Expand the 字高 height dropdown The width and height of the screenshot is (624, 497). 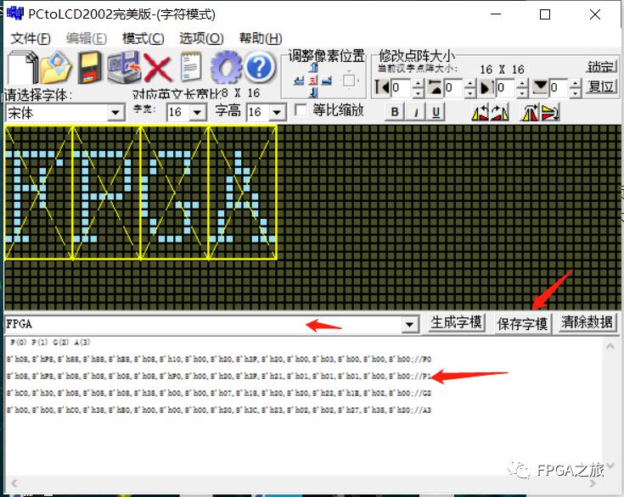coord(277,112)
